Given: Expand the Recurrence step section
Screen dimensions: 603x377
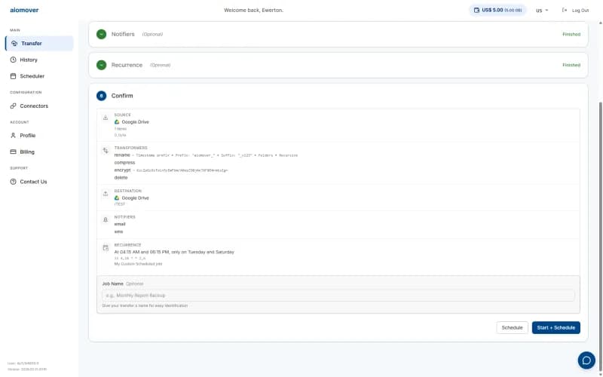Looking at the screenshot, I should 338,65.
